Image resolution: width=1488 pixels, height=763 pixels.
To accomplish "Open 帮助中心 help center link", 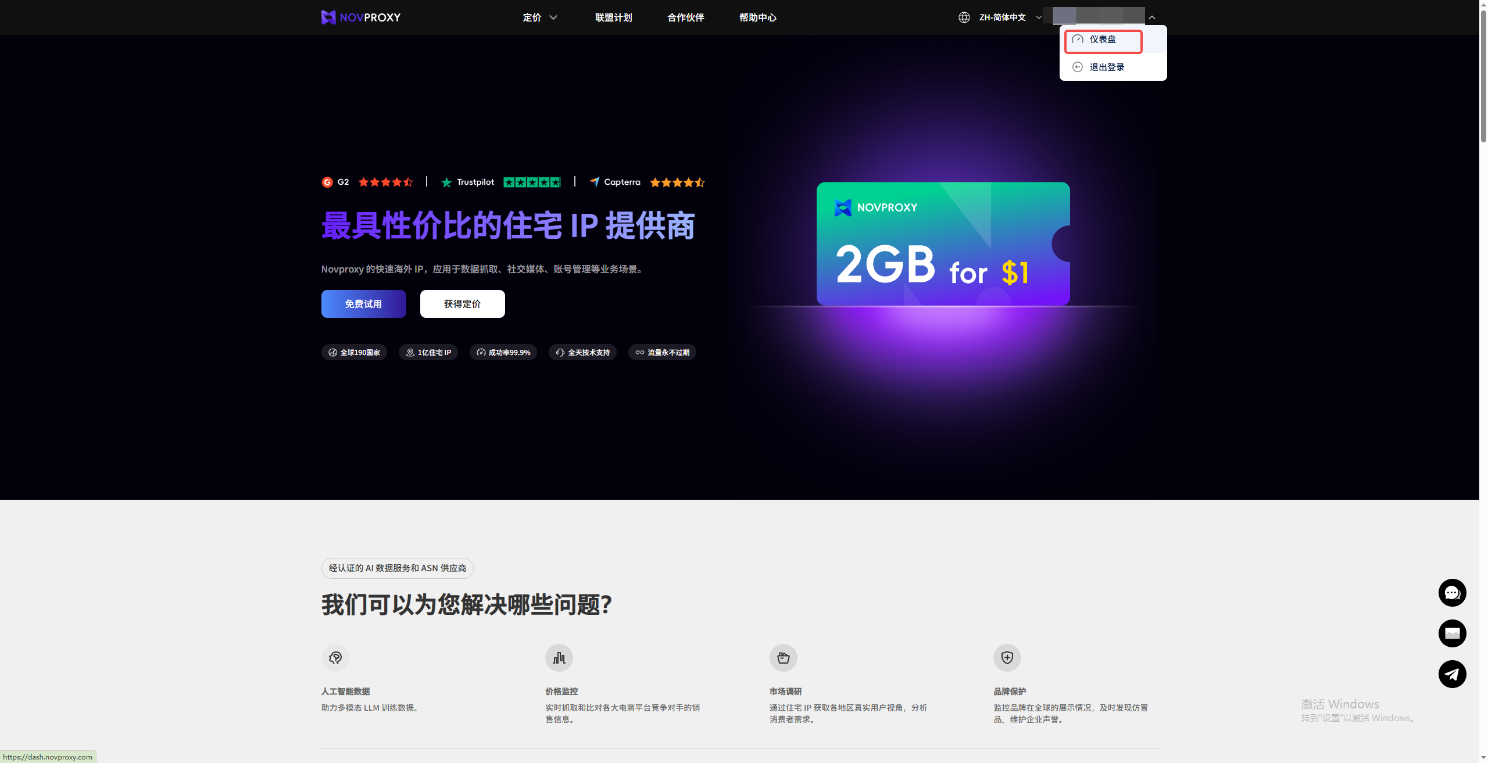I will 757,17.
